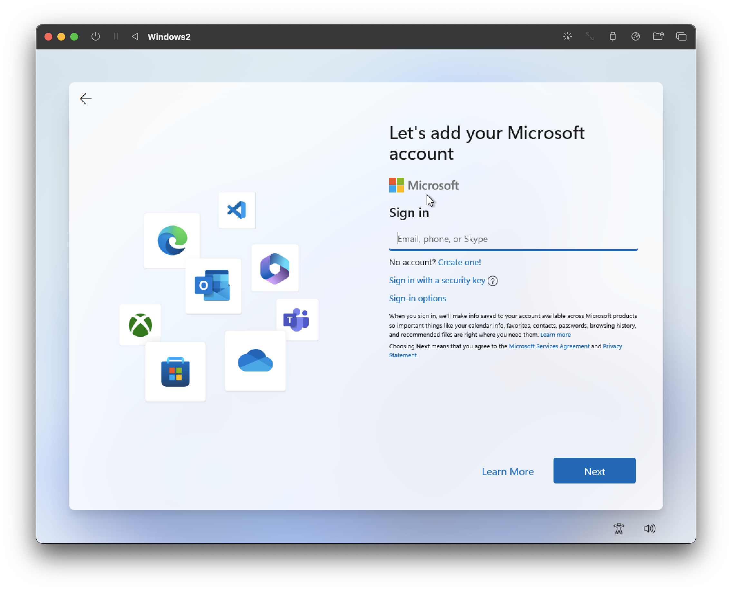
Task: Click the volume speaker icon
Action: tap(649, 528)
